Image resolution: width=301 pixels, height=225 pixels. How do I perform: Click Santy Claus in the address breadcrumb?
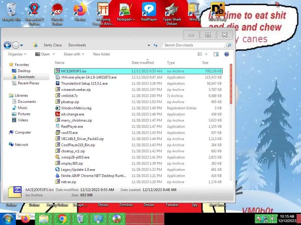point(53,45)
